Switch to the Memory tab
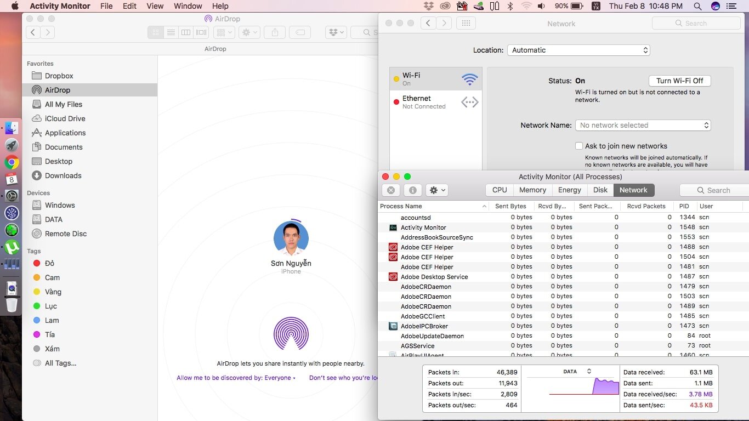The width and height of the screenshot is (749, 421). (532, 190)
